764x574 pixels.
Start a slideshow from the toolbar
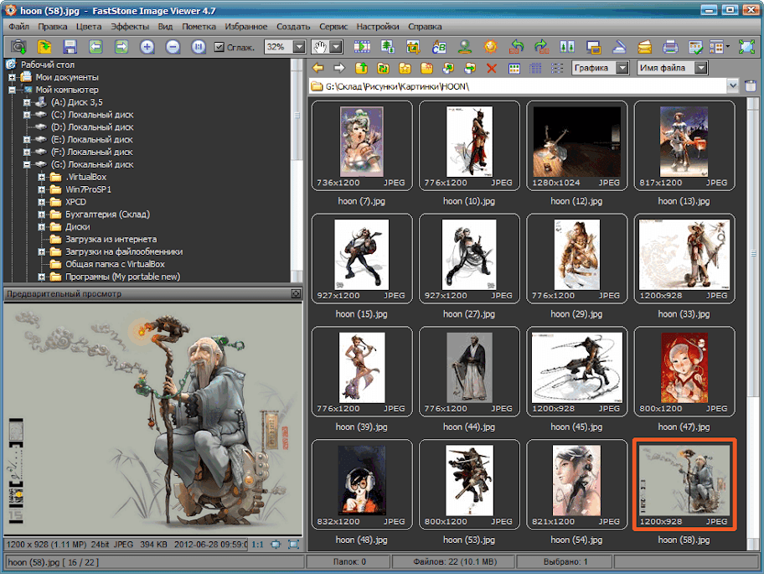[361, 47]
